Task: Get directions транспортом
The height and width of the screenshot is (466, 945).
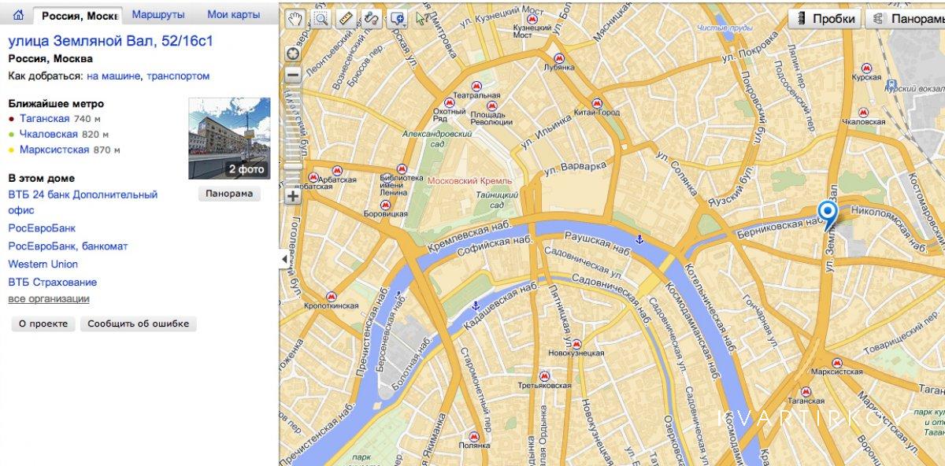Action: [178, 76]
